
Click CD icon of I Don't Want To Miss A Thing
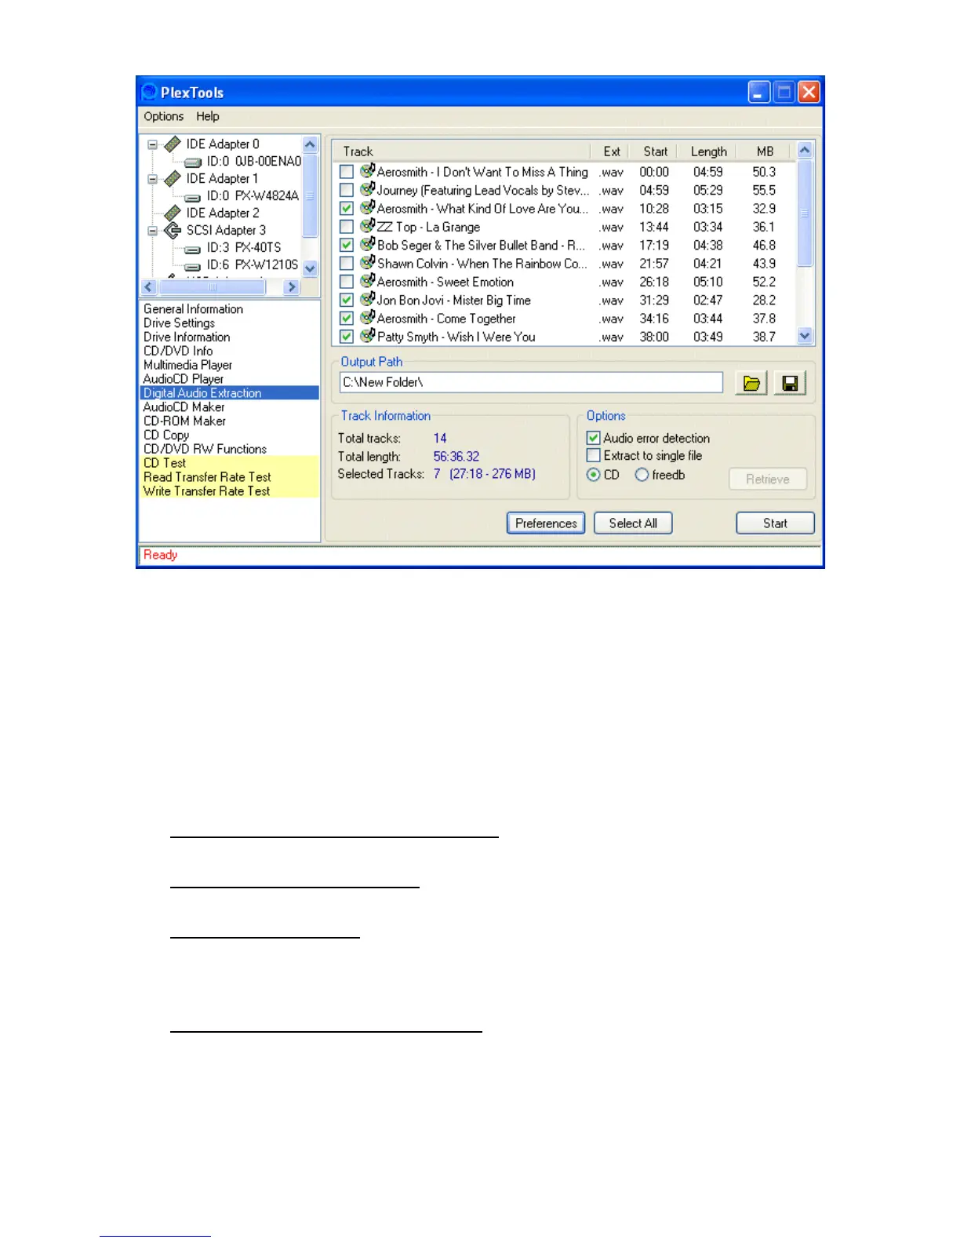coord(367,170)
